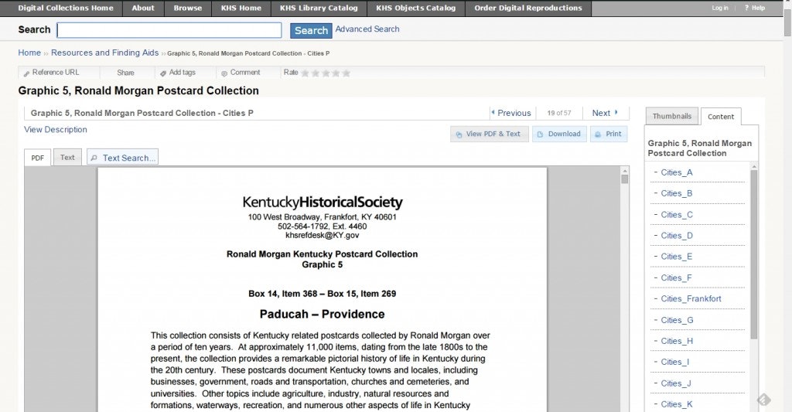Switch to the Text tab
The image size is (792, 412).
pos(67,158)
